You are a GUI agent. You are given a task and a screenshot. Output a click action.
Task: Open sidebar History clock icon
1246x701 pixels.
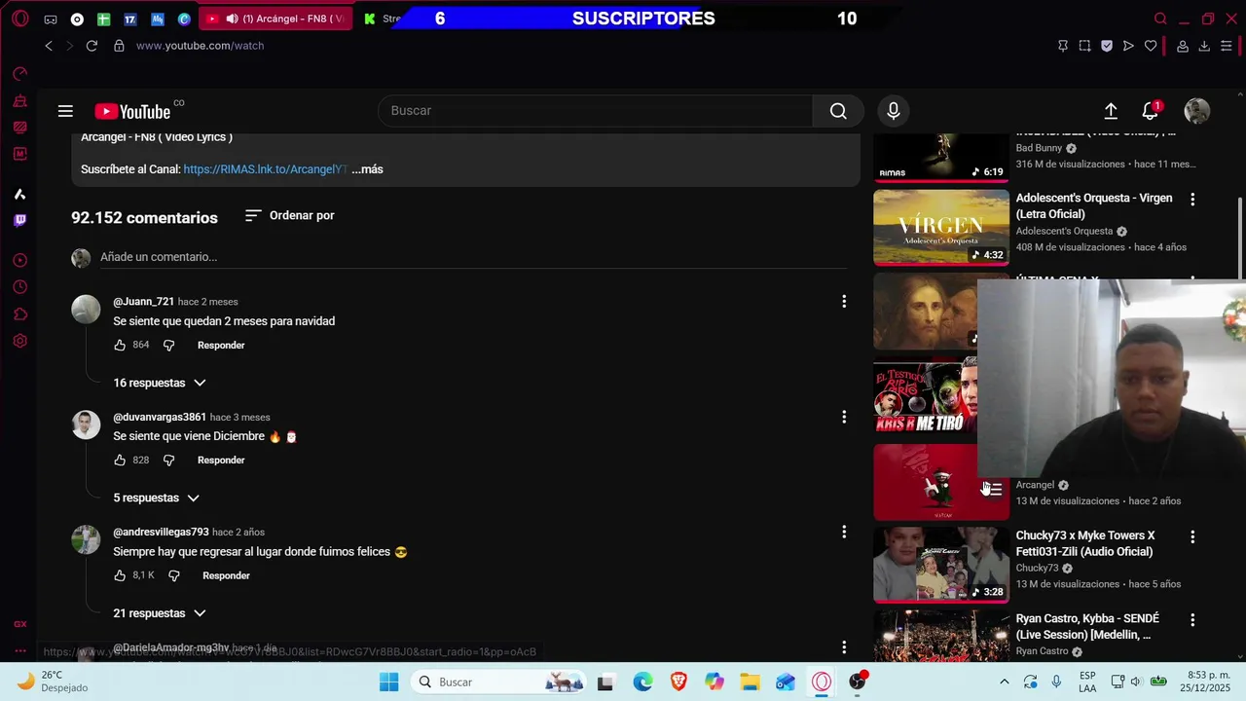pyautogui.click(x=20, y=287)
